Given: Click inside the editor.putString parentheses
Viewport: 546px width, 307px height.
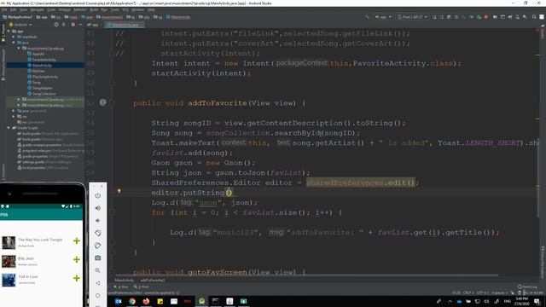Looking at the screenshot, I should tap(229, 193).
